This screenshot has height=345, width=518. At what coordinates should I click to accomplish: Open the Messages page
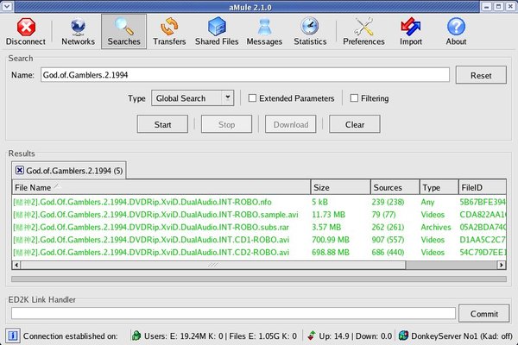(x=264, y=32)
